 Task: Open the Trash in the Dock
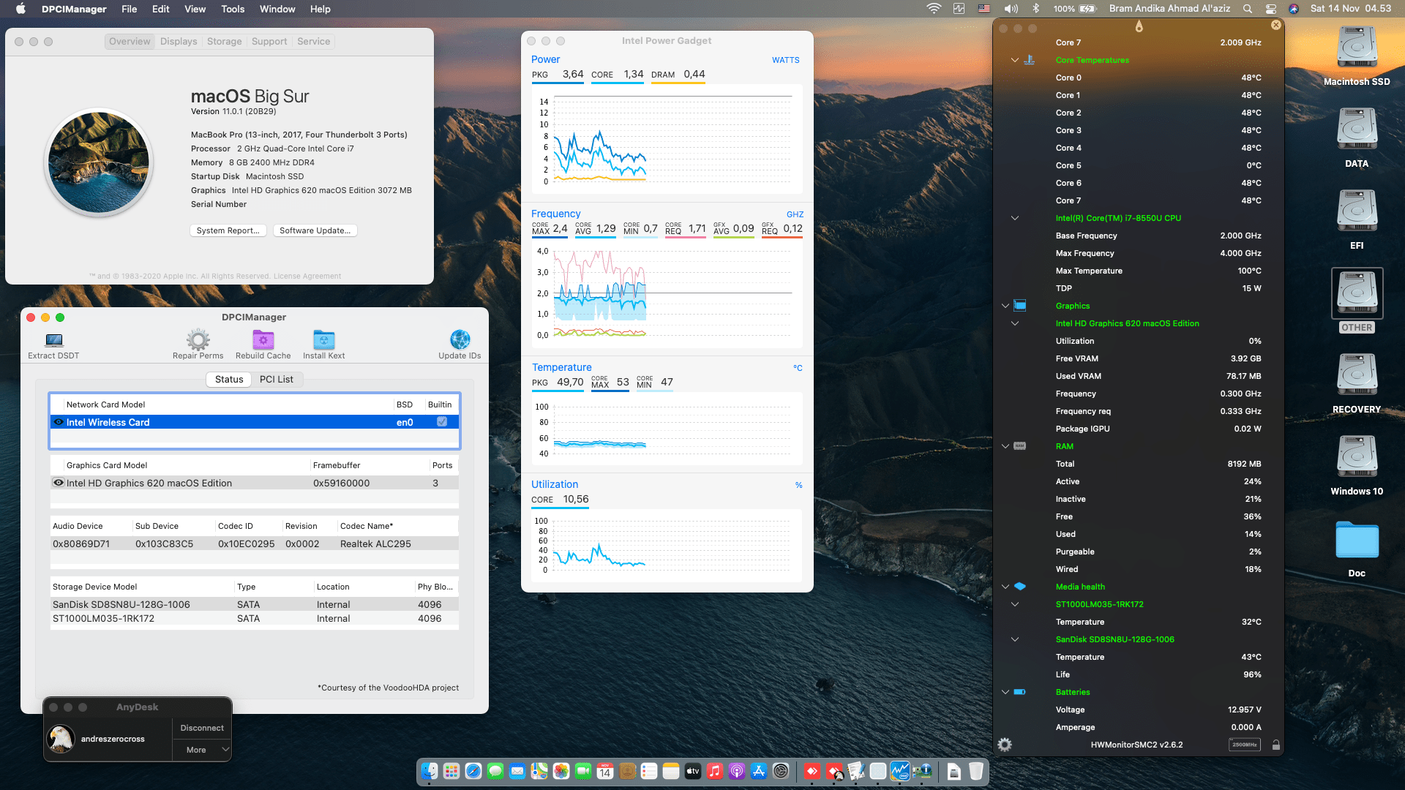pyautogui.click(x=976, y=771)
